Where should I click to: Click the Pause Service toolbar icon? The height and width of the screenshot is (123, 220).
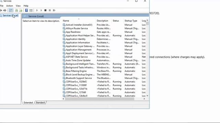49,10
